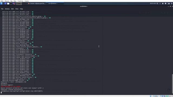The height and width of the screenshot is (97, 173).
Task: Open the notifications bell icon in tray
Action: point(163,4)
